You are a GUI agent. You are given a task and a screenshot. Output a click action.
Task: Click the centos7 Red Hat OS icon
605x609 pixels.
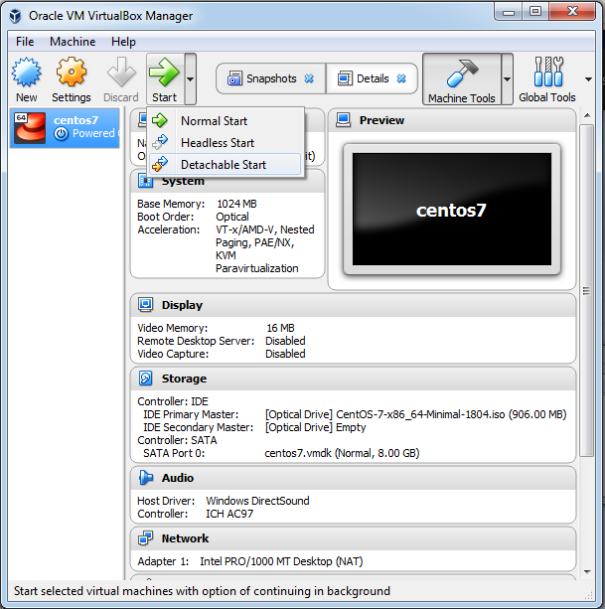pyautogui.click(x=30, y=128)
